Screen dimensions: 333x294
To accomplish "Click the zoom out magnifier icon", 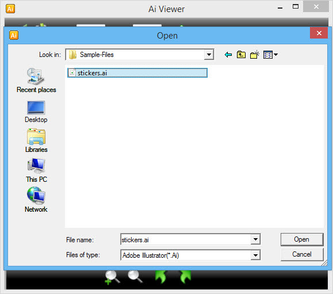I will pyautogui.click(x=135, y=277).
